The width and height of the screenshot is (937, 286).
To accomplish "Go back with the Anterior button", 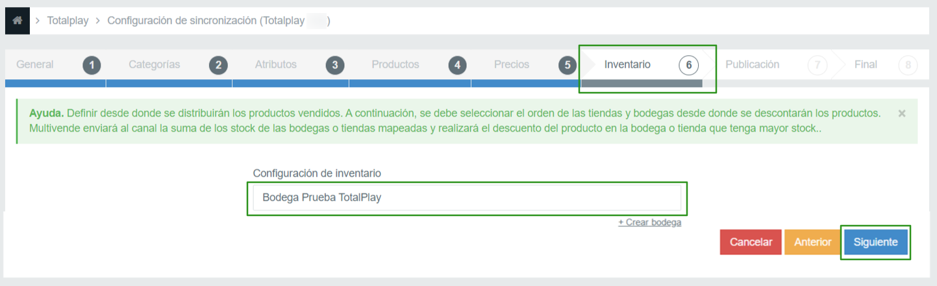I will [x=812, y=242].
